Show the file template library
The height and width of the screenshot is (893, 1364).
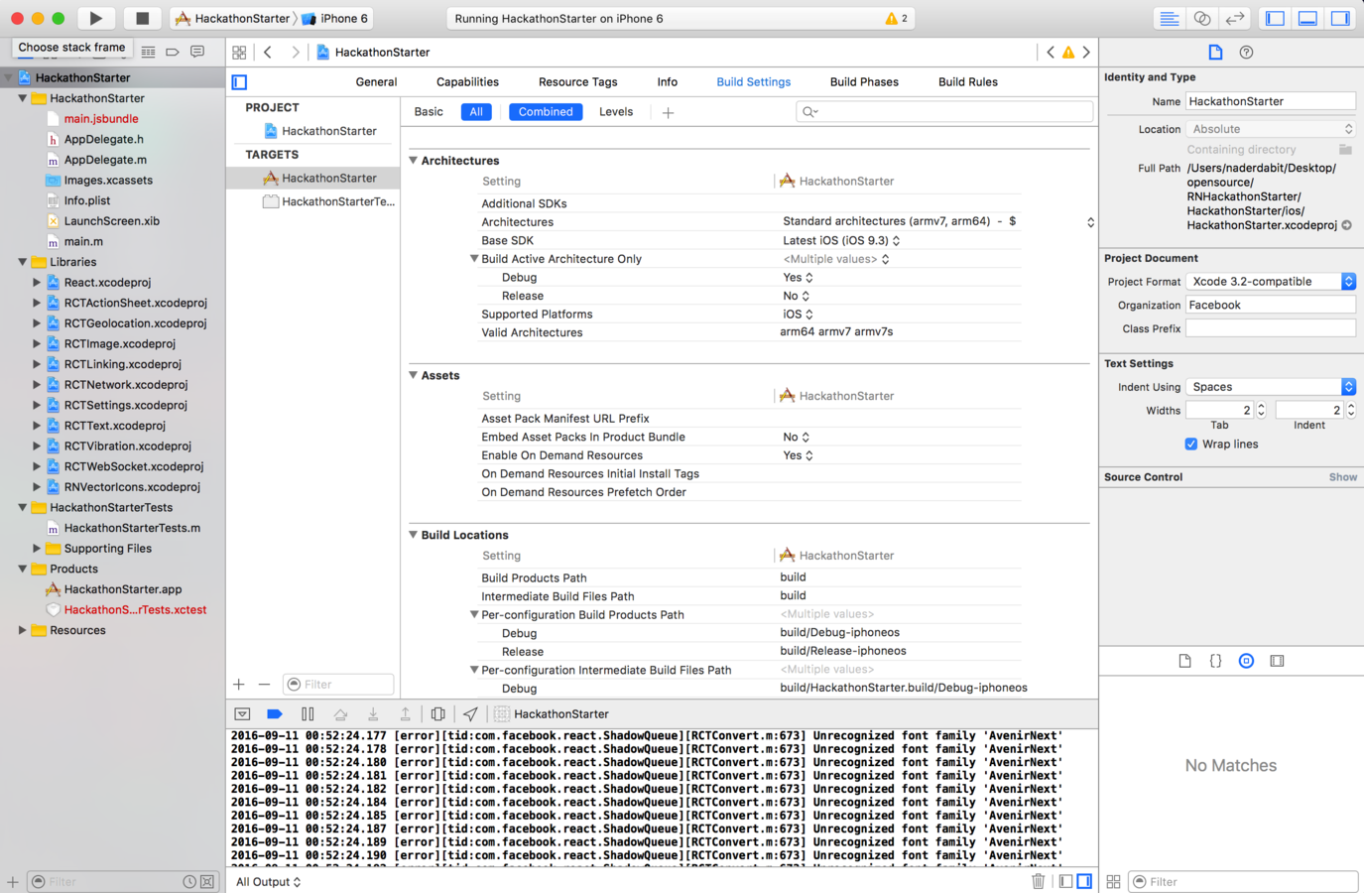click(1184, 661)
